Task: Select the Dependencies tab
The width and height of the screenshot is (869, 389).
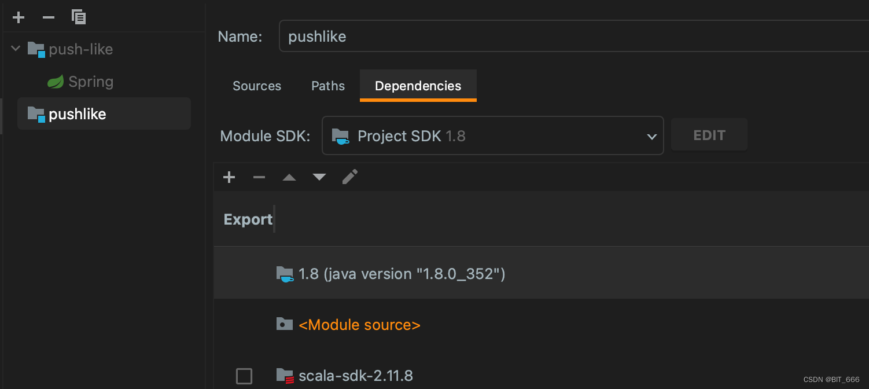Action: click(418, 86)
